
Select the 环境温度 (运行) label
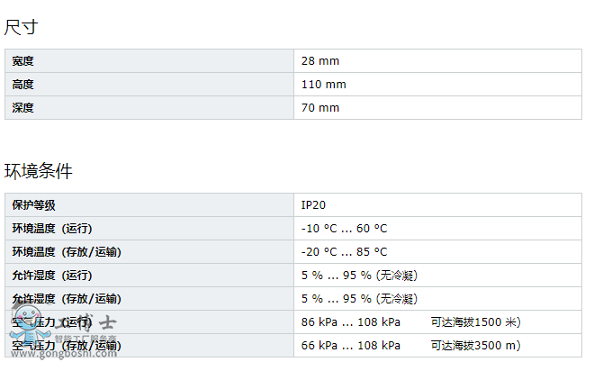[52, 229]
